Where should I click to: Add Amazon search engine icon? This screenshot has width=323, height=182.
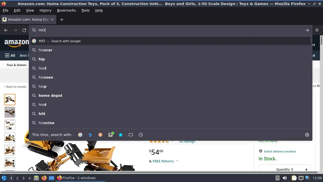(x=111, y=135)
